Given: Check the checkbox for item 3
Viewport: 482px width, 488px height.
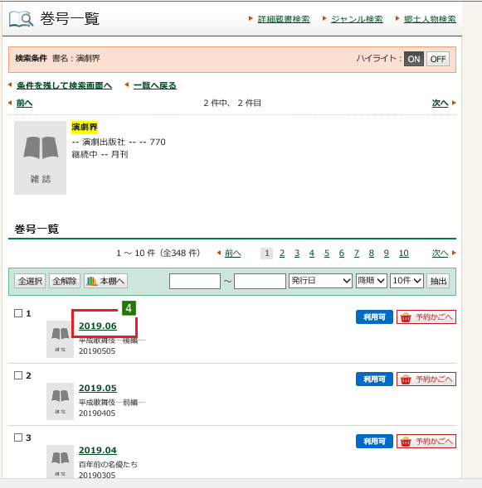Looking at the screenshot, I should point(18,437).
